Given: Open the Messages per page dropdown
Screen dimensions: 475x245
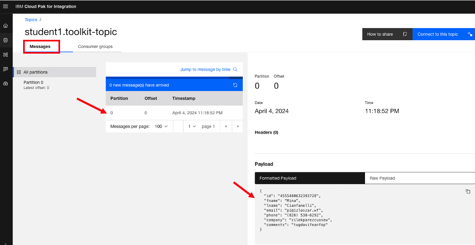Looking at the screenshot, I should [161, 126].
